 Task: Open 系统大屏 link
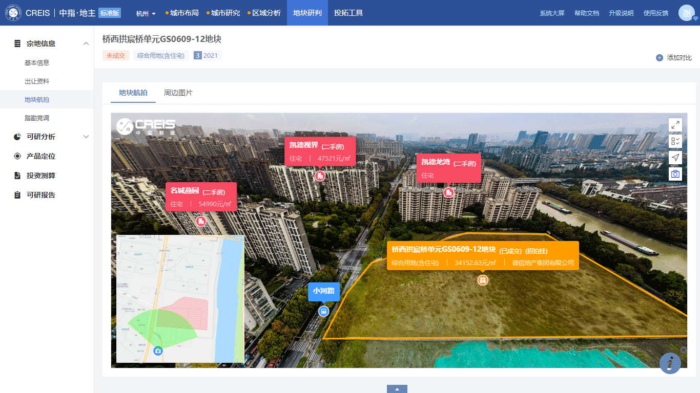tap(552, 13)
